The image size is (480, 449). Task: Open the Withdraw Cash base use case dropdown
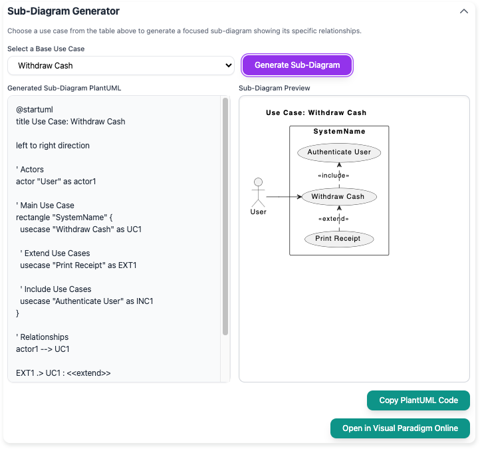point(121,66)
